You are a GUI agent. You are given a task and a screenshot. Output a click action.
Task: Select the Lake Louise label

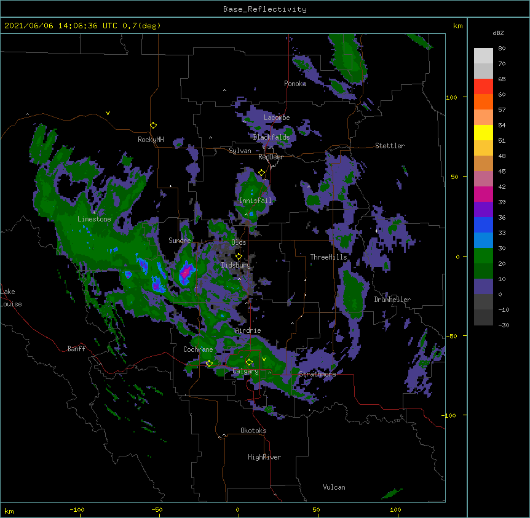pos(11,298)
